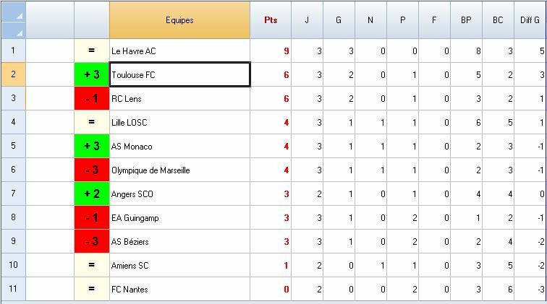547x304 pixels.
Task: Click the green +3 indicator for Toulouse FC
Action: click(92, 75)
